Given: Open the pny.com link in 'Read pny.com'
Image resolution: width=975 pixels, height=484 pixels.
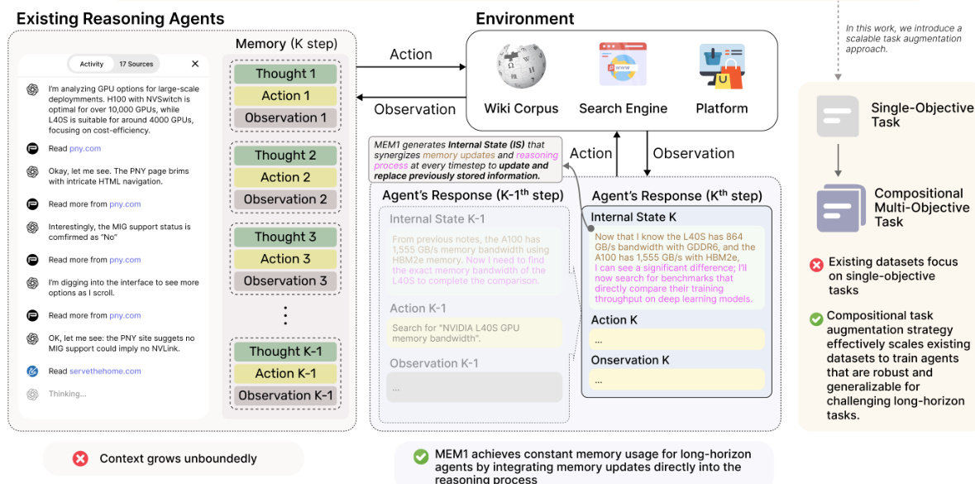Looking at the screenshot, I should coord(85,149).
